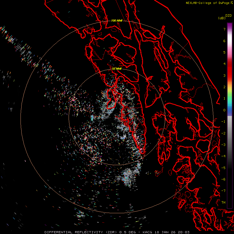
Task: Click the [dB] unit label
Action: click(222, 18)
